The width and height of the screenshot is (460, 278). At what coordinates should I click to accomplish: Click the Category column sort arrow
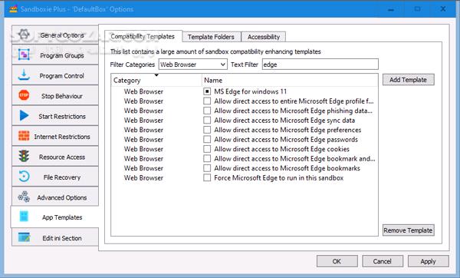156,75
